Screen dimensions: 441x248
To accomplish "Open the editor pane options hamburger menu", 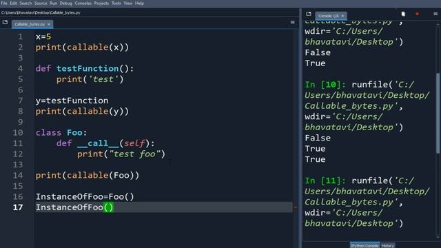I will pos(292,22).
